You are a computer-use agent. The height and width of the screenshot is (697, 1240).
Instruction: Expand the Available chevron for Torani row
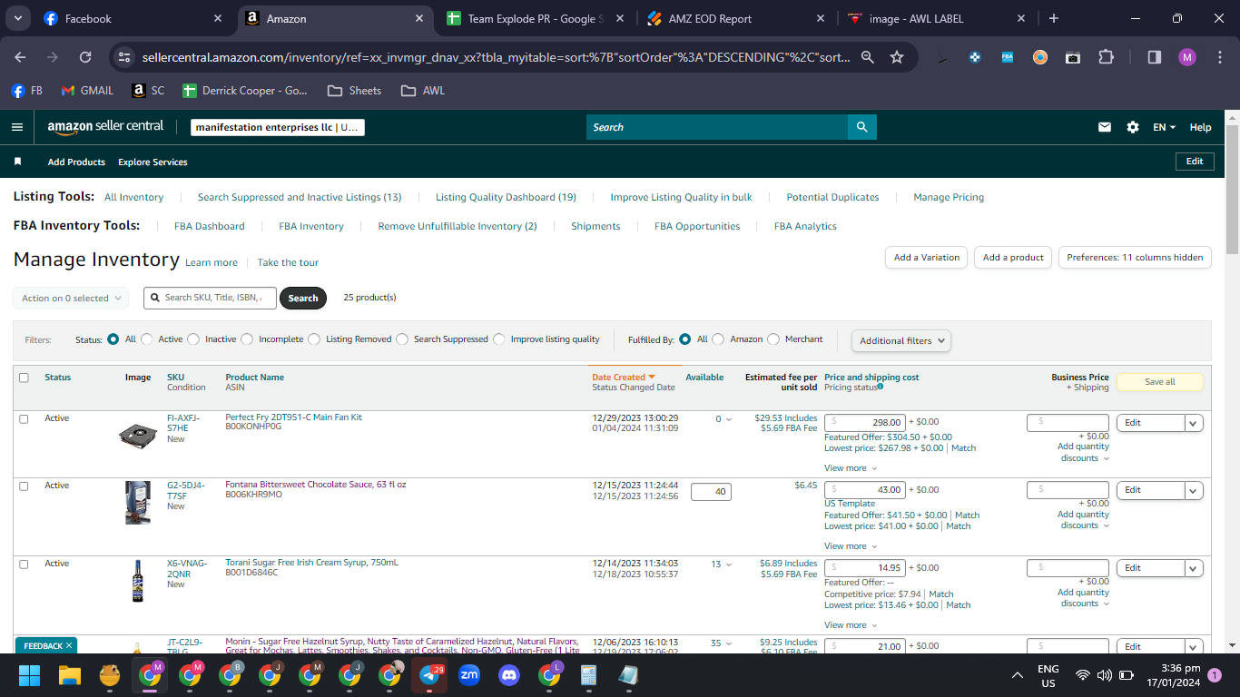tap(728, 564)
